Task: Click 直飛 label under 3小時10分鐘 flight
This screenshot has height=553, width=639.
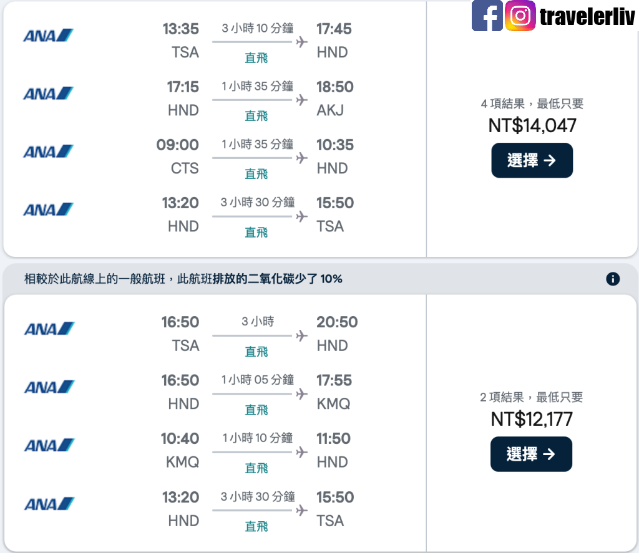Action: click(256, 58)
